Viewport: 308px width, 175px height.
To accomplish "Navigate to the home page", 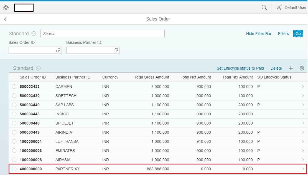I will point(6,7).
